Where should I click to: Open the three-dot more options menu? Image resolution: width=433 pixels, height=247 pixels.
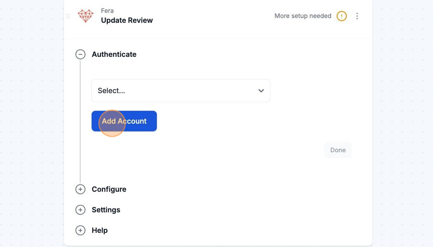[357, 16]
